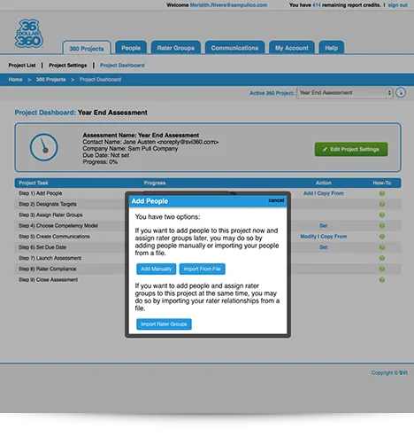
Task: Open How-To help icon for Step 1
Action: coord(382,193)
